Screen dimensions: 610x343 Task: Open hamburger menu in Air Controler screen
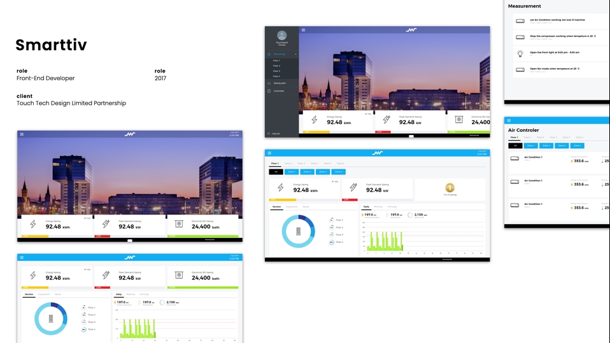(x=509, y=120)
